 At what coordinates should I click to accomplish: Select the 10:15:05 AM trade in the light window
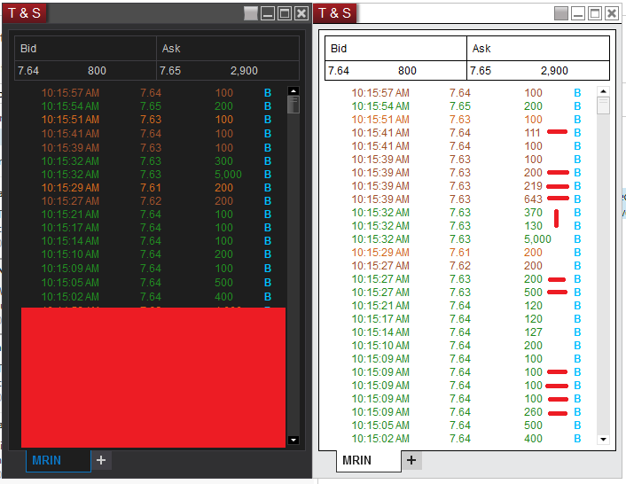click(x=466, y=425)
